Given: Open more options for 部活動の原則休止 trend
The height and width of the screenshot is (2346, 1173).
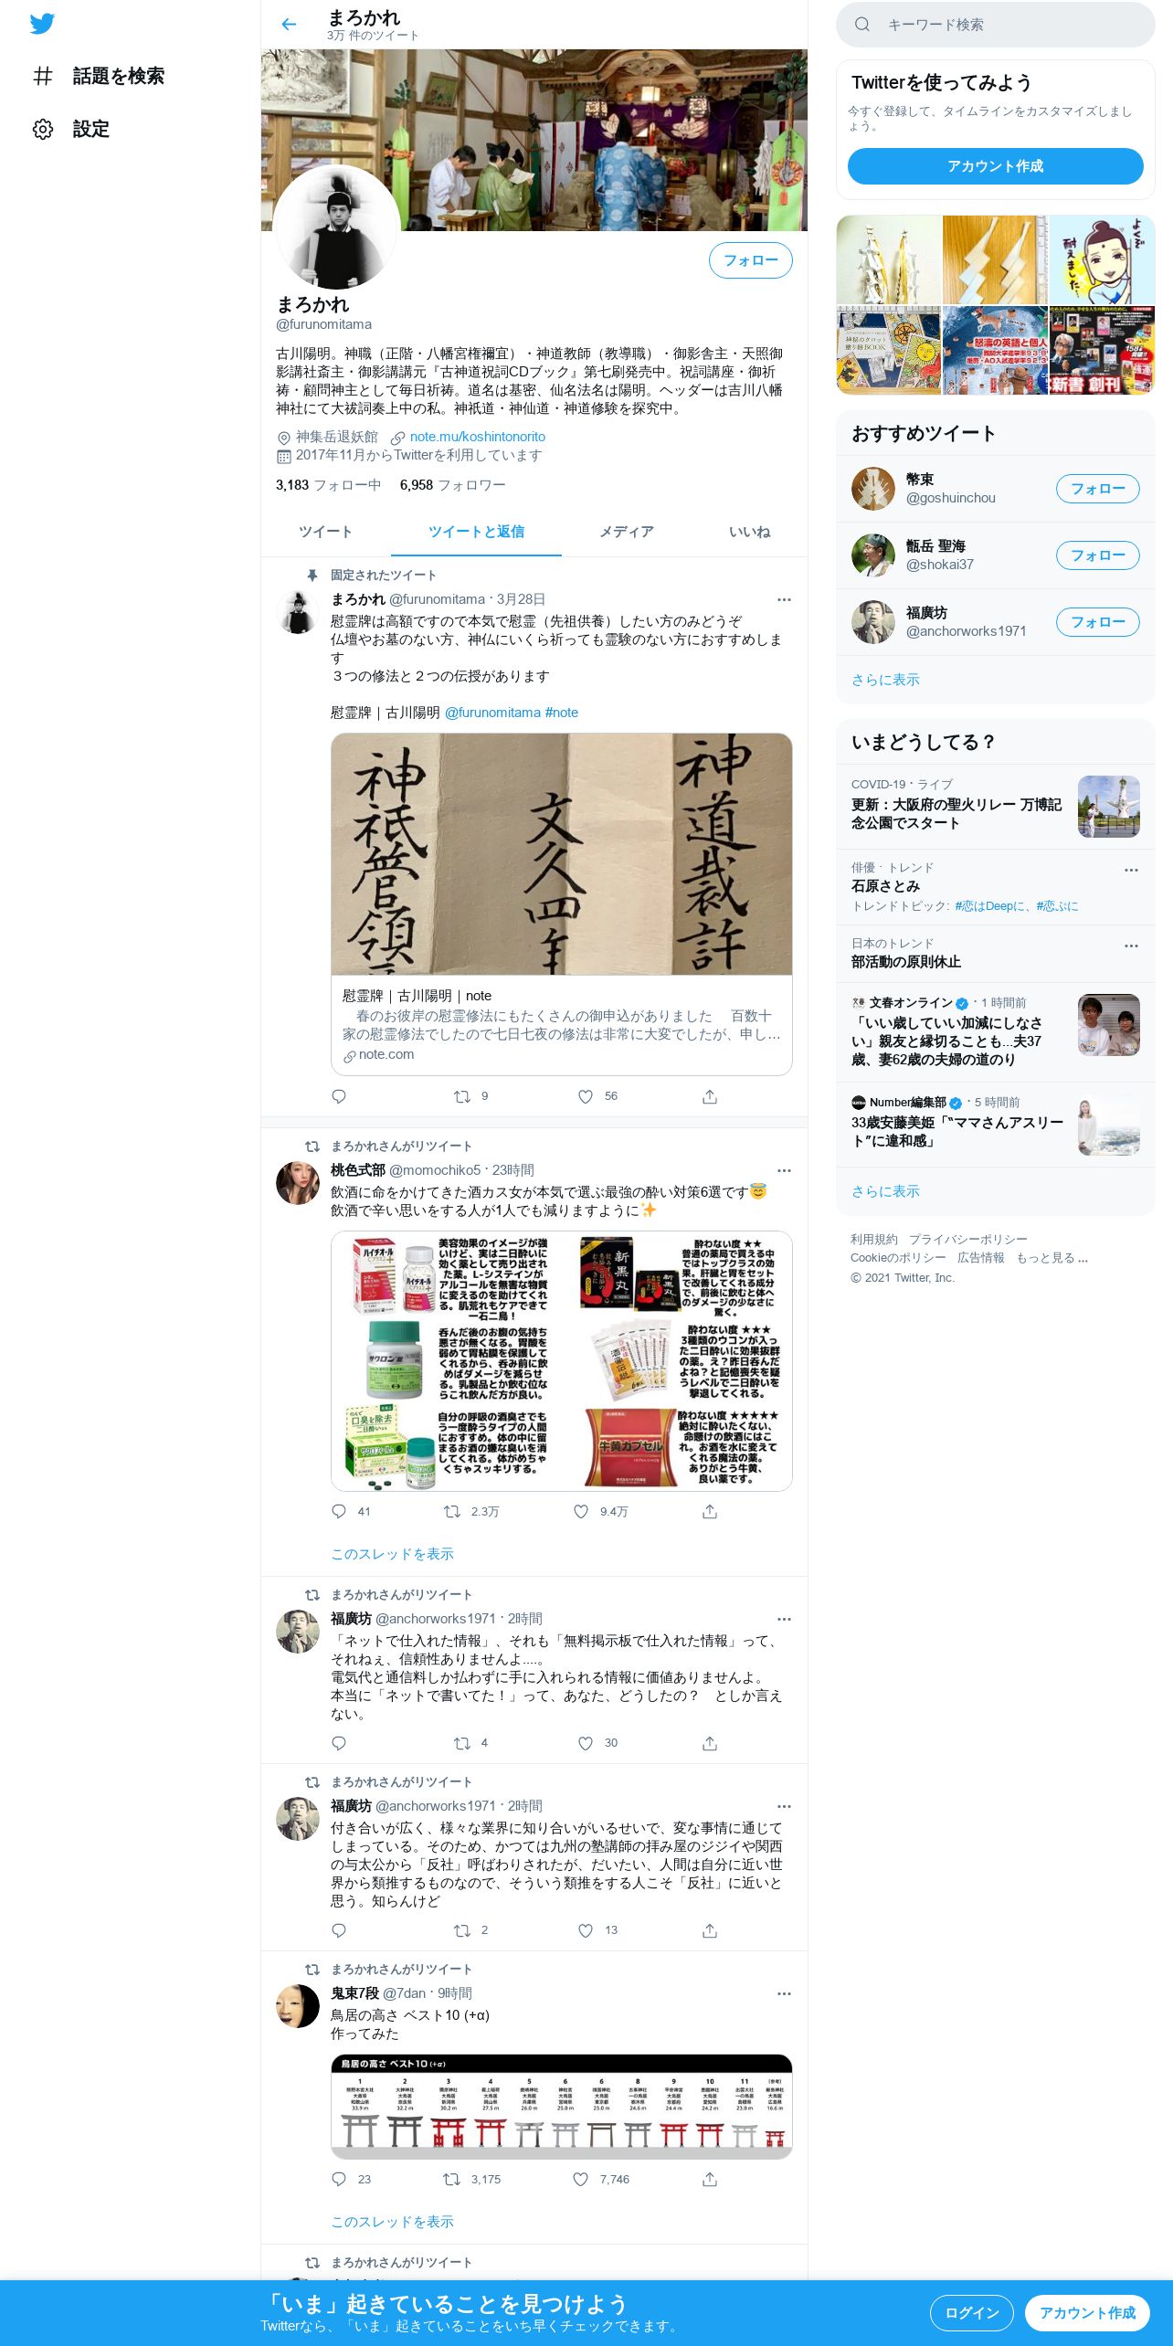Looking at the screenshot, I should pyautogui.click(x=1131, y=946).
